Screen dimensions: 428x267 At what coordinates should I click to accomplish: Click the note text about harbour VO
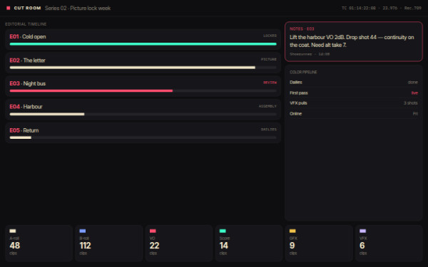click(x=352, y=41)
